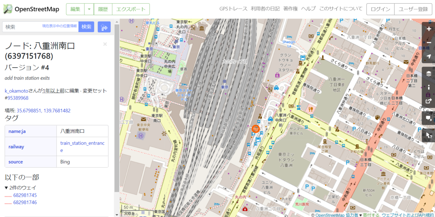The height and width of the screenshot is (217, 435).
Task: Activate the query features tool
Action: click(429, 135)
